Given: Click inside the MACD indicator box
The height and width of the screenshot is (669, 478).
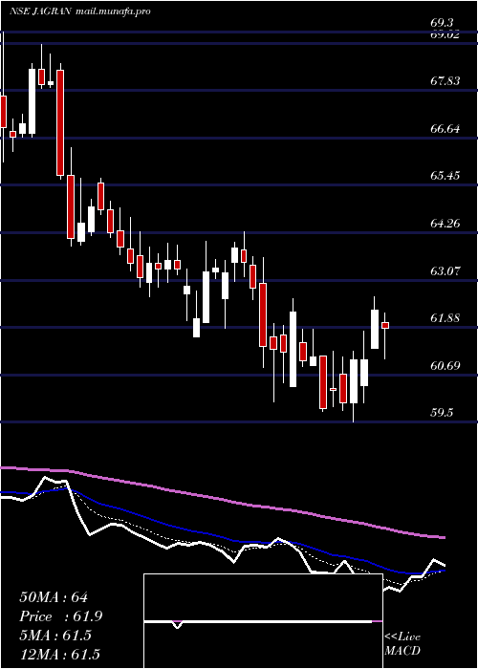Looking at the screenshot, I should point(263,621).
